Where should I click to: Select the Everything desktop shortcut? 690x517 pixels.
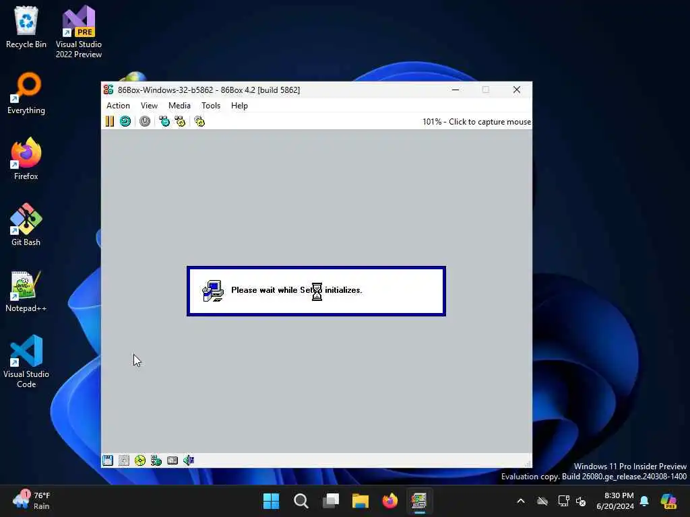point(26,93)
